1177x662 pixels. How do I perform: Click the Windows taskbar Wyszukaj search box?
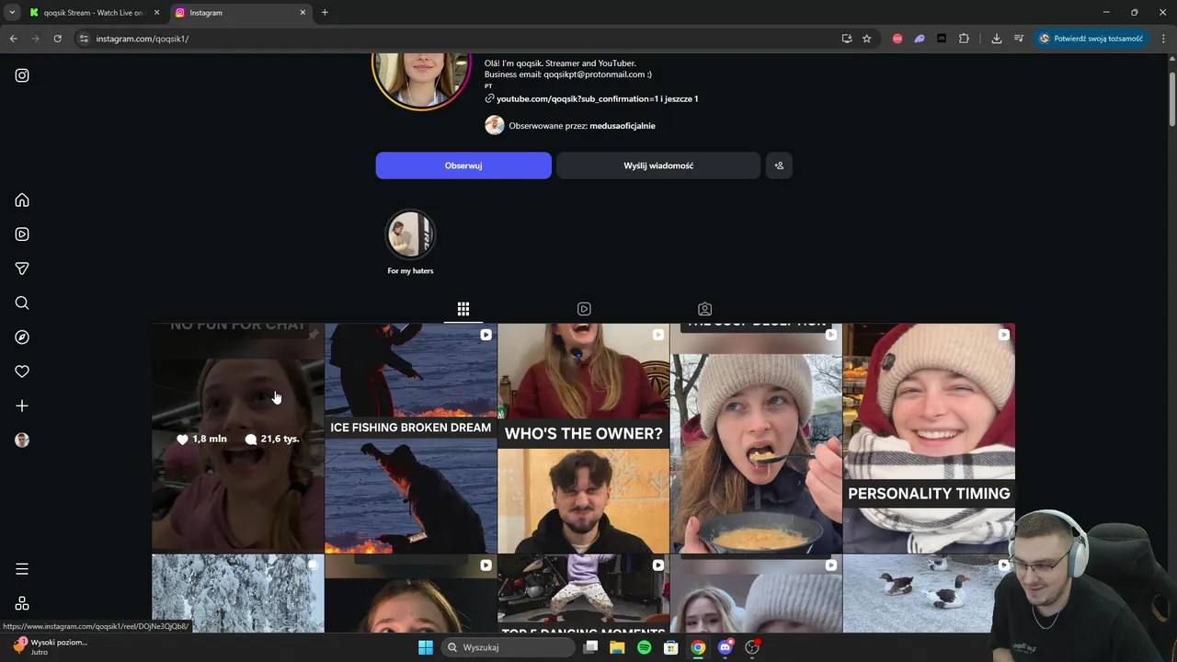[507, 647]
